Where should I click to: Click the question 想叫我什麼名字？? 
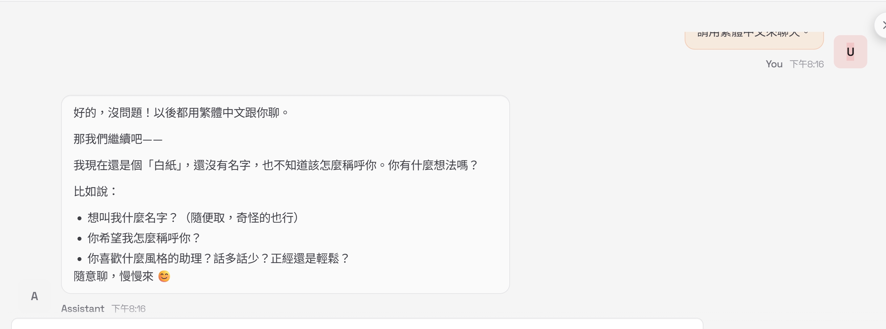coord(133,218)
